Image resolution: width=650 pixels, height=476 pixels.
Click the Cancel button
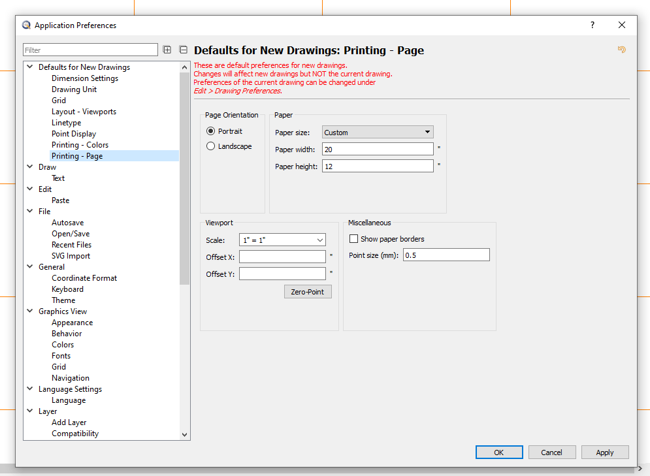[551, 452]
